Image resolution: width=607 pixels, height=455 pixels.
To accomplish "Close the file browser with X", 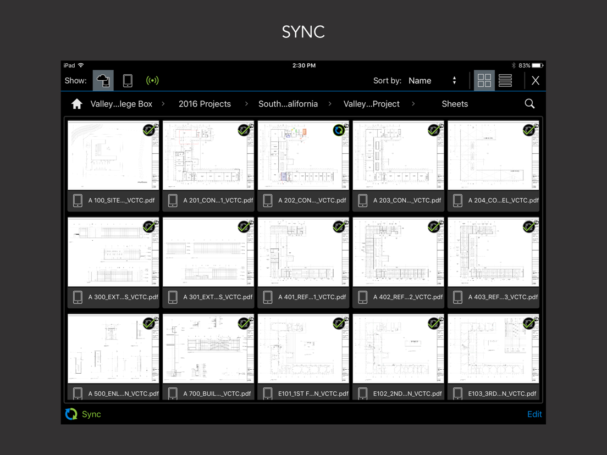I will pyautogui.click(x=536, y=80).
